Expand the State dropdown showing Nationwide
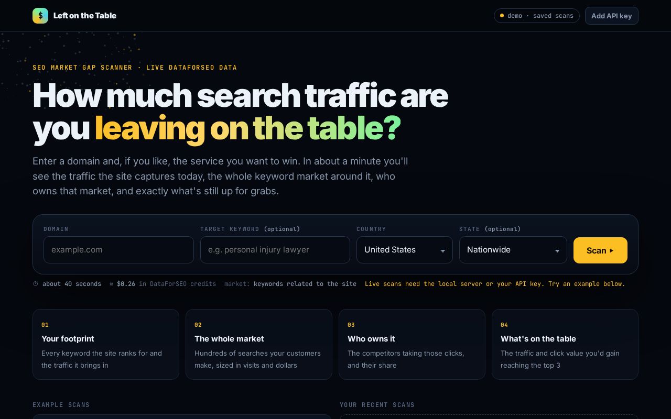Screen dimensions: 671x419 513,250
